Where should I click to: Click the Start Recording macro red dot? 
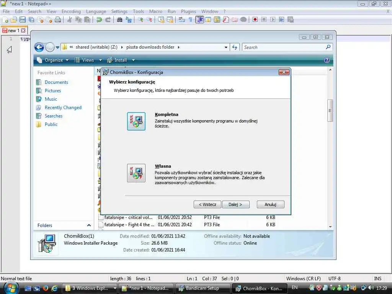255,20
